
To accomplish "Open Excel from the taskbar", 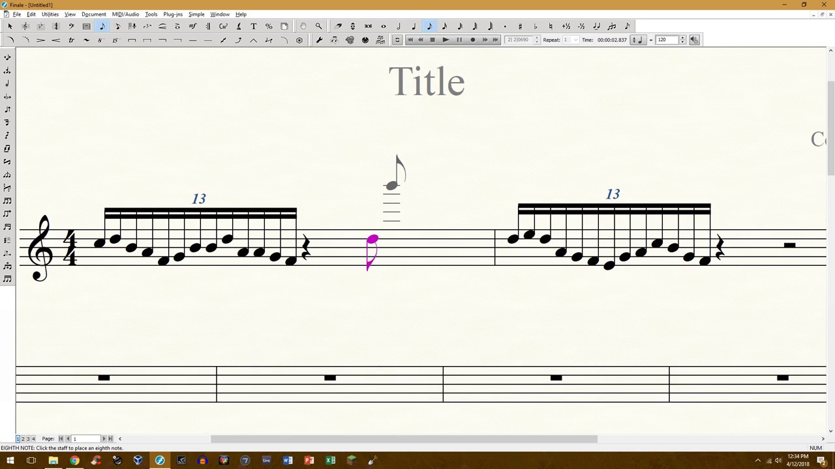I will pos(330,461).
